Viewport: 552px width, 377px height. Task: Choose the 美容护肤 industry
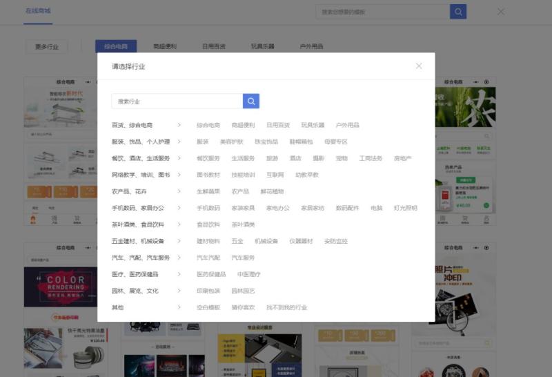(x=231, y=142)
